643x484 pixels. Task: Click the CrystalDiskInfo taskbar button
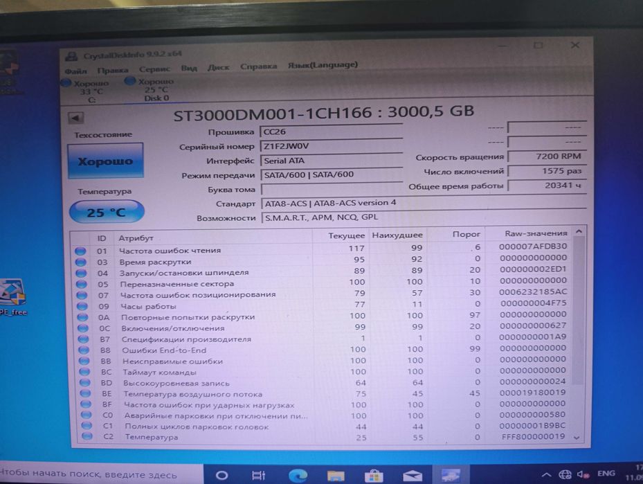[x=451, y=475]
